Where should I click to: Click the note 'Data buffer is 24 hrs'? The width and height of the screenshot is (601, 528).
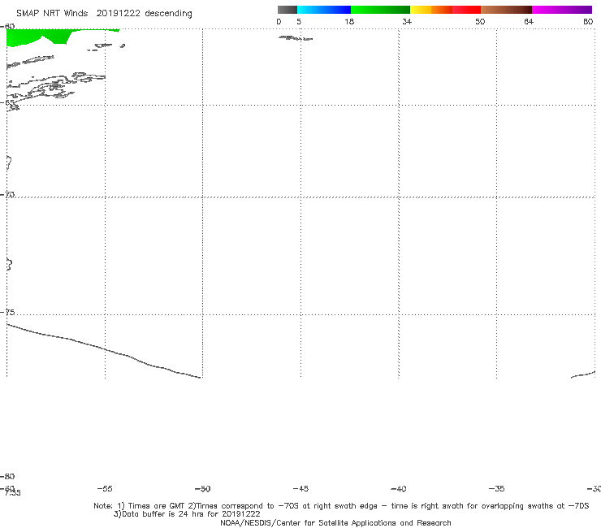(x=187, y=514)
